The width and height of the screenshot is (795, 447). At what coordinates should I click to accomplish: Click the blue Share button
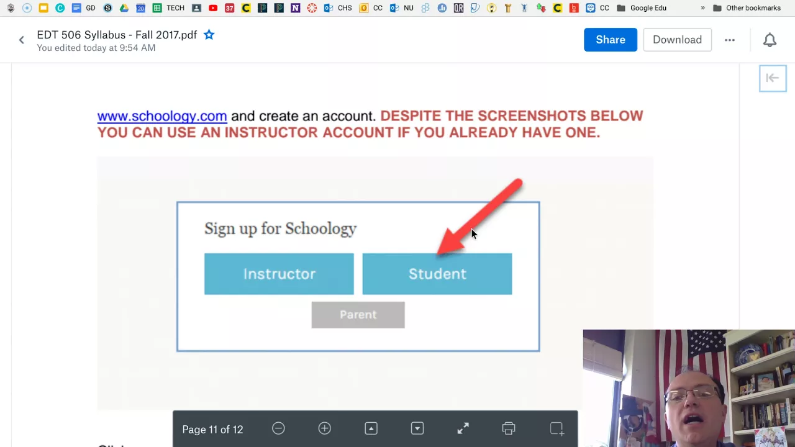(610, 40)
